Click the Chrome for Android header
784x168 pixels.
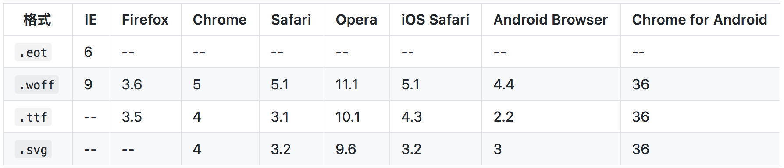(700, 20)
